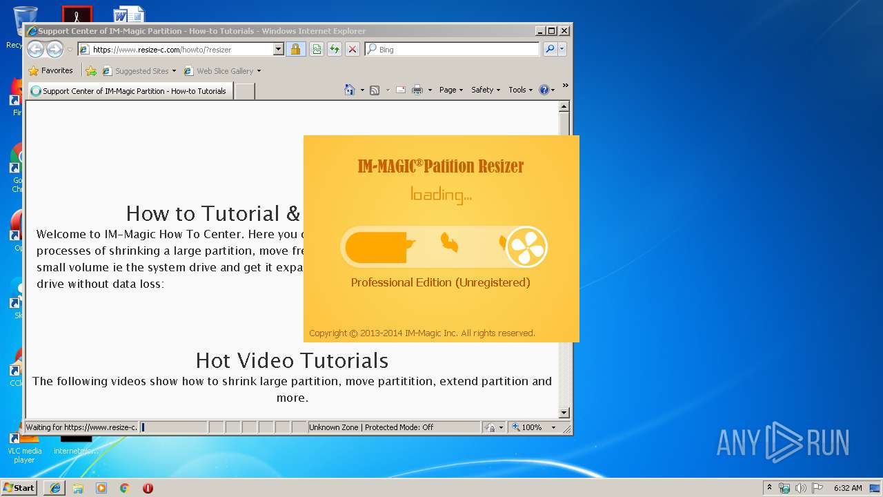Image resolution: width=883 pixels, height=497 pixels.
Task: Open the security lock report icon
Action: pos(295,49)
